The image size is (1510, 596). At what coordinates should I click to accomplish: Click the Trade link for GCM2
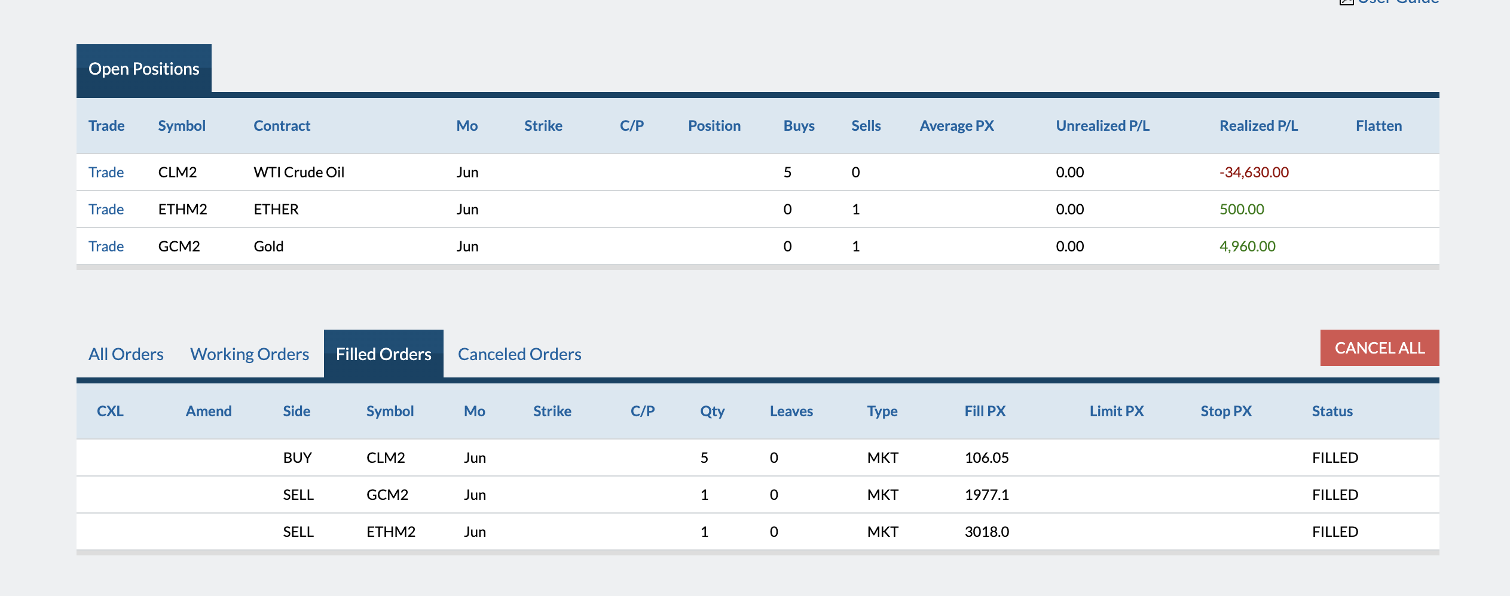[106, 246]
